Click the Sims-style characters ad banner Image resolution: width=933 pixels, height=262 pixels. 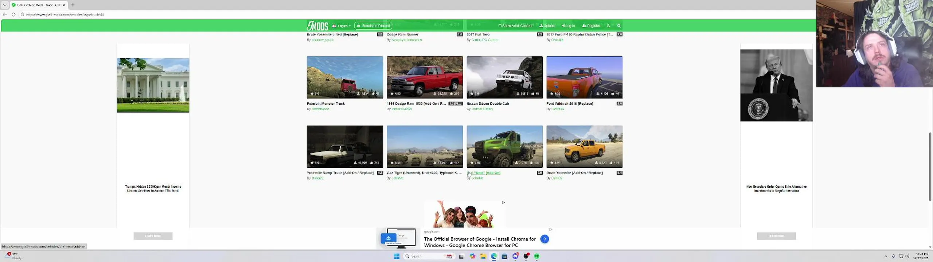465,214
